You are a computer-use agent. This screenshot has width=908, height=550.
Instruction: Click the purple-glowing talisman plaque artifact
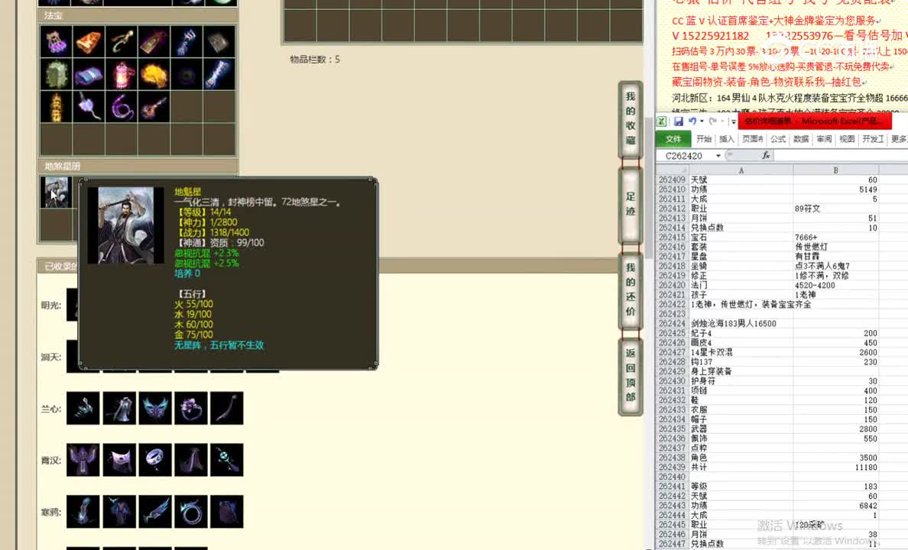(154, 41)
